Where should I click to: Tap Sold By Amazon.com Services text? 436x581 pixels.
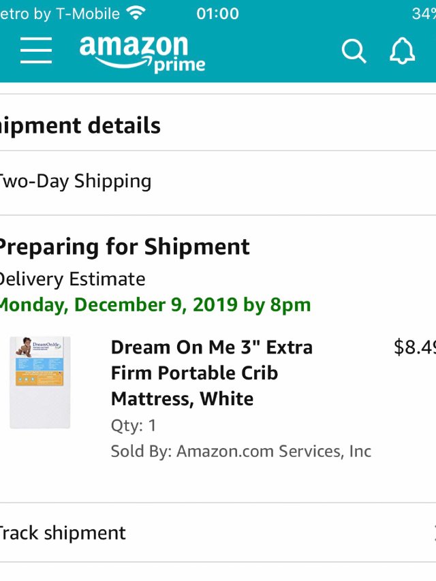point(240,451)
